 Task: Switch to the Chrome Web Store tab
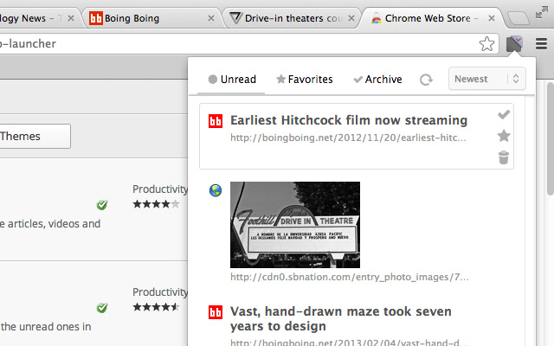pyautogui.click(x=432, y=18)
